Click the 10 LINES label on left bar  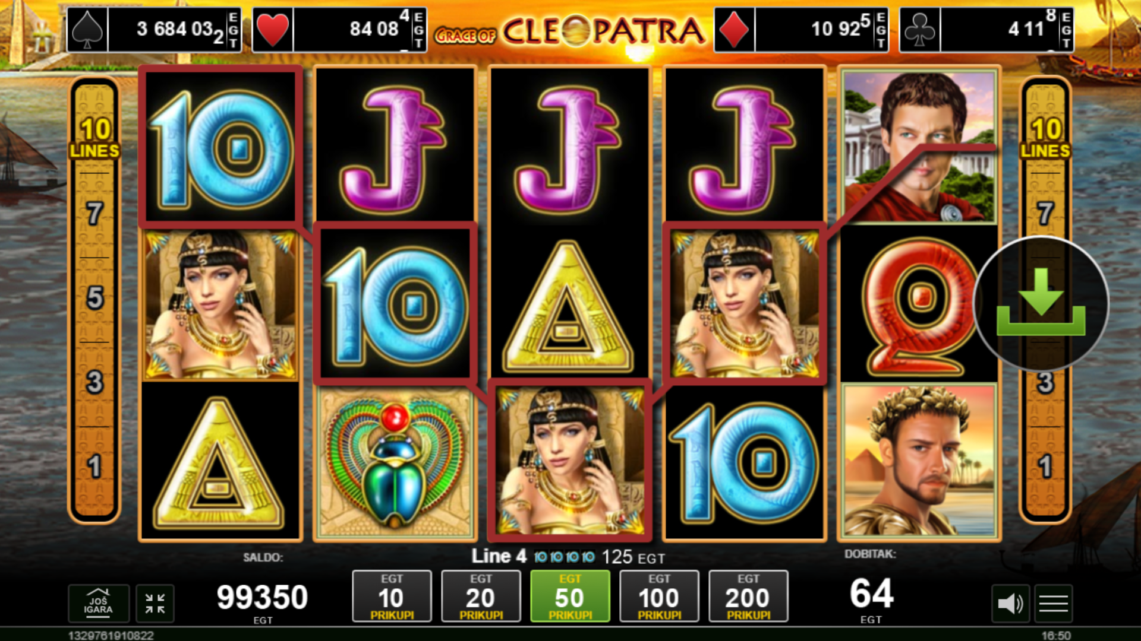[x=95, y=138]
